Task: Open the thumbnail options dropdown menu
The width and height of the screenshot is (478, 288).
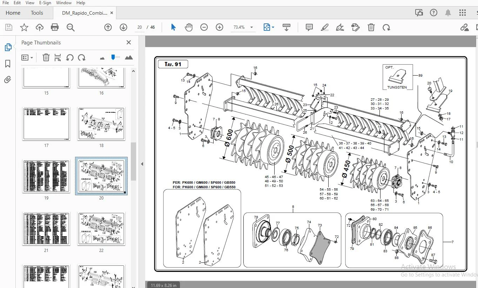Action: pyautogui.click(x=27, y=57)
